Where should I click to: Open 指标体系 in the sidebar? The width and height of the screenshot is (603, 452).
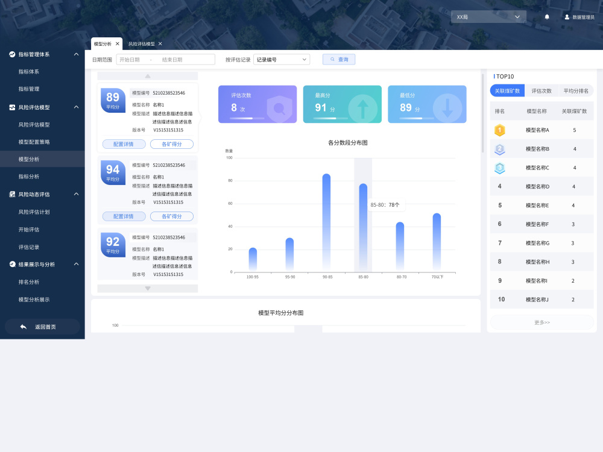pos(29,72)
